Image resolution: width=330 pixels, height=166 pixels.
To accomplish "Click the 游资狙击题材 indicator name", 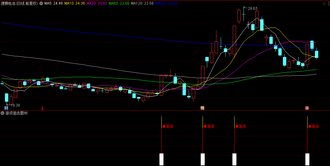I will click(16, 113).
